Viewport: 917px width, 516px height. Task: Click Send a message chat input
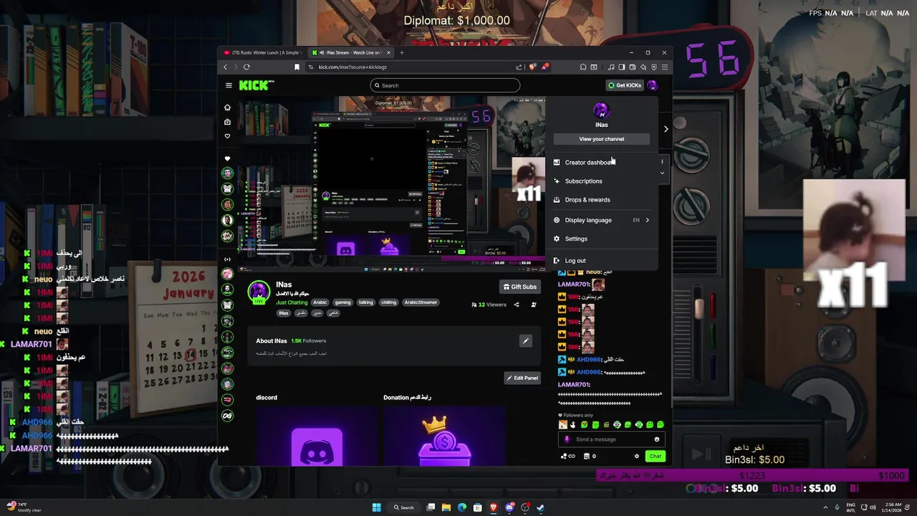pos(612,439)
